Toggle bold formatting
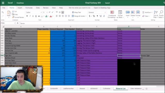Image resolution: width=165 pixels, height=93 pixels. pos(27,16)
